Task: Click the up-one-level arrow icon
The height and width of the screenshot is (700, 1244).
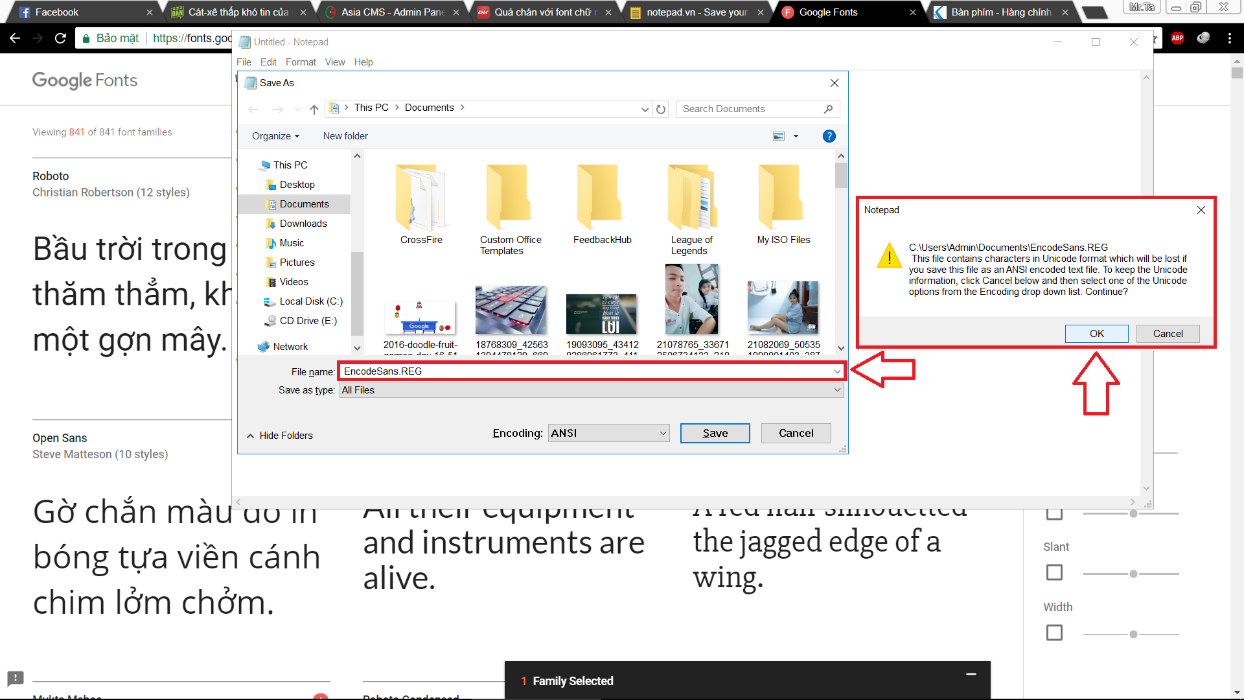Action: 314,109
